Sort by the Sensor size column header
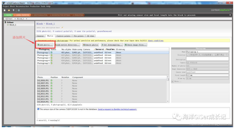 (99, 49)
